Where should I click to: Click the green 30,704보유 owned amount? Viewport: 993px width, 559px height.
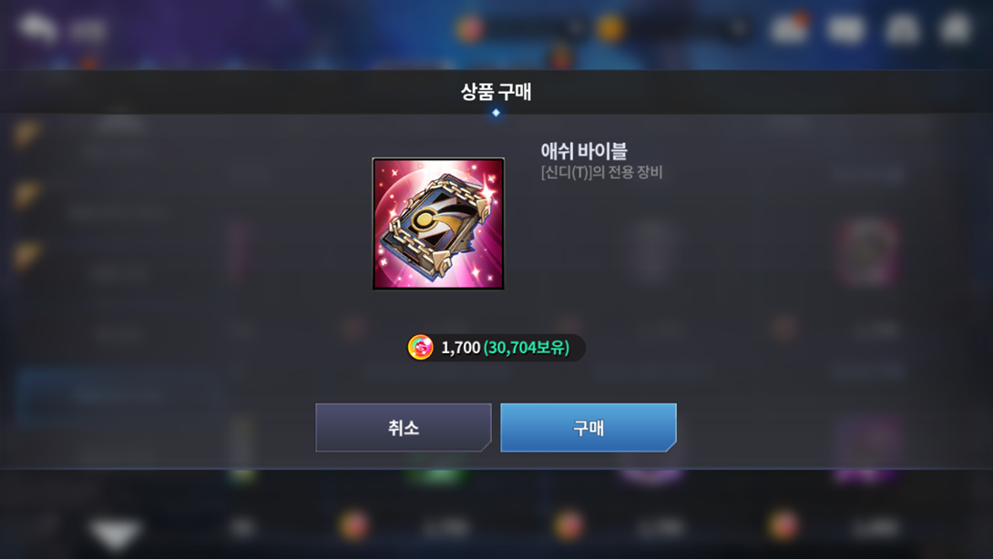[x=527, y=348]
